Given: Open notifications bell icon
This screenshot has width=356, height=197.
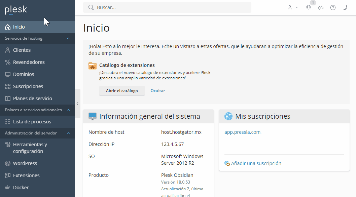Looking at the screenshot, I should tap(308, 7).
